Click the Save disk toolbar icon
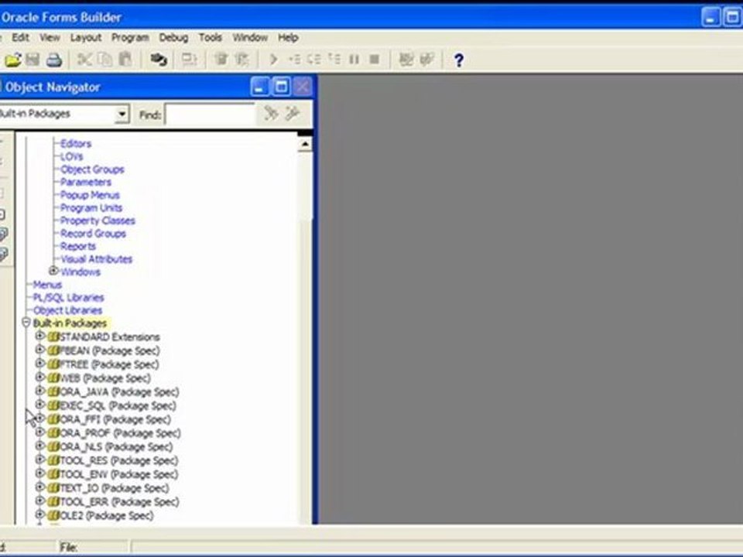This screenshot has width=743, height=557. click(x=33, y=60)
